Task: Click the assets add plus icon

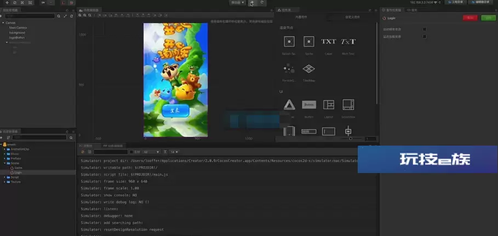Action: (x=2, y=137)
